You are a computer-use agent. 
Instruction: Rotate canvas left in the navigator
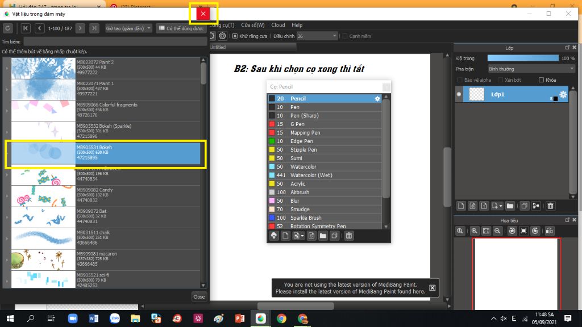[512, 230]
